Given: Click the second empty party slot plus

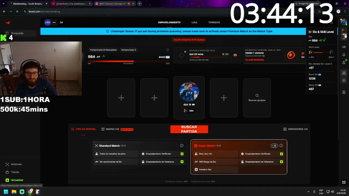Looking at the screenshot, I should click(x=154, y=98).
